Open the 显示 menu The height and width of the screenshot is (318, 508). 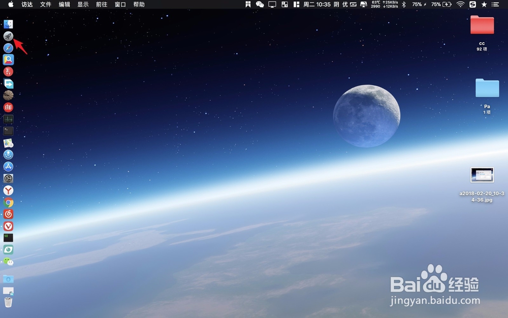tap(83, 4)
